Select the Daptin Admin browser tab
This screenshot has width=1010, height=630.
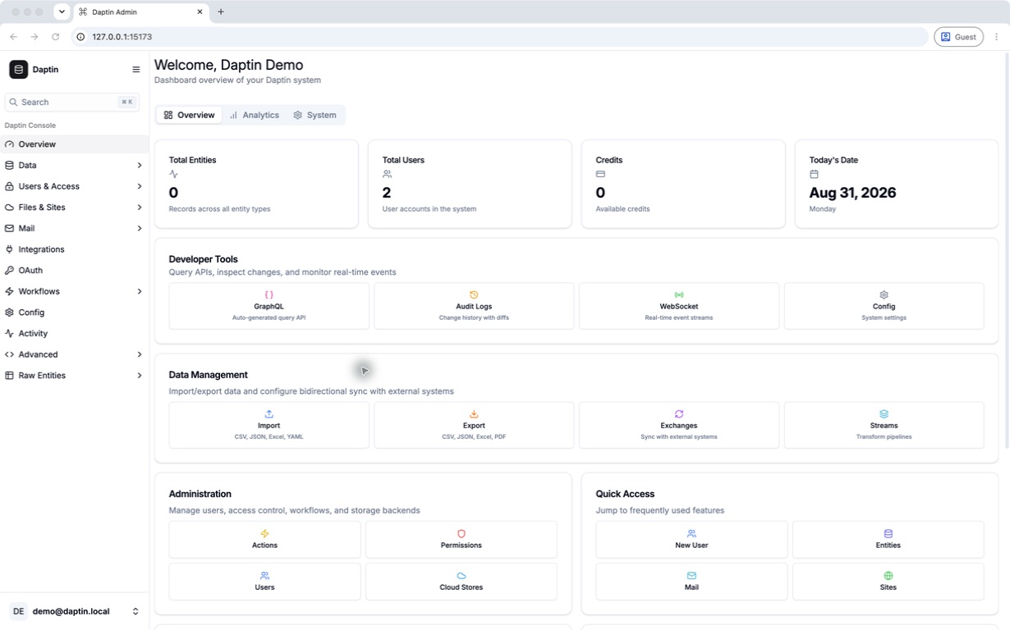click(141, 12)
